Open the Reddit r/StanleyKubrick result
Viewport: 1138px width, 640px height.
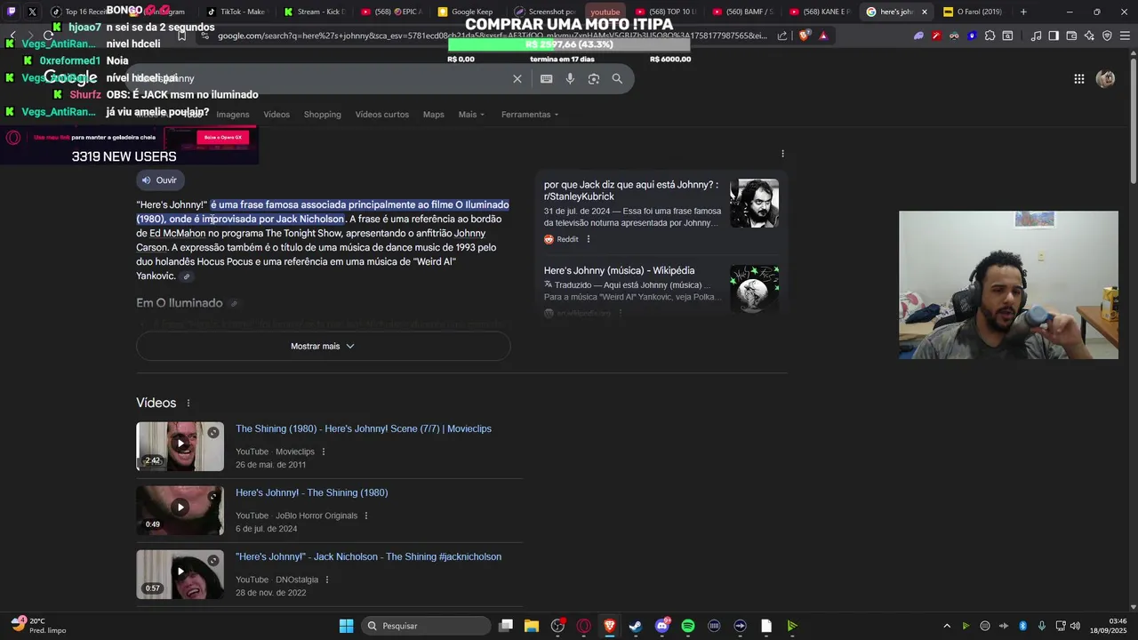[x=631, y=190]
